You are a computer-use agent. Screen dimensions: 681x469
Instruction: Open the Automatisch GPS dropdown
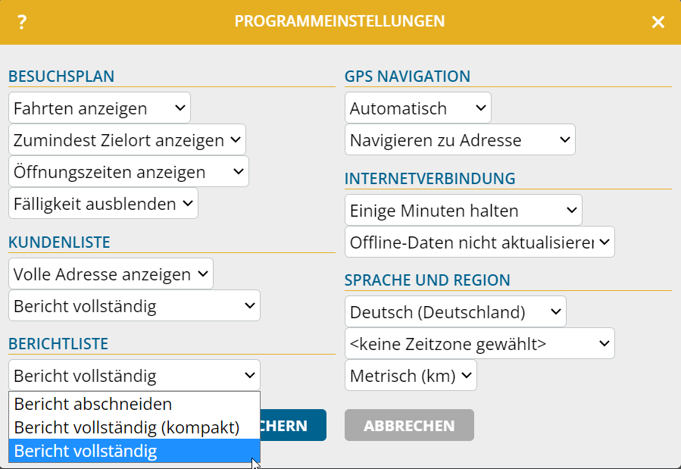(x=418, y=108)
